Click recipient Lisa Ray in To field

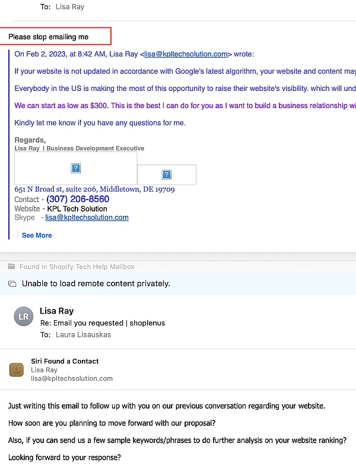coord(70,7)
